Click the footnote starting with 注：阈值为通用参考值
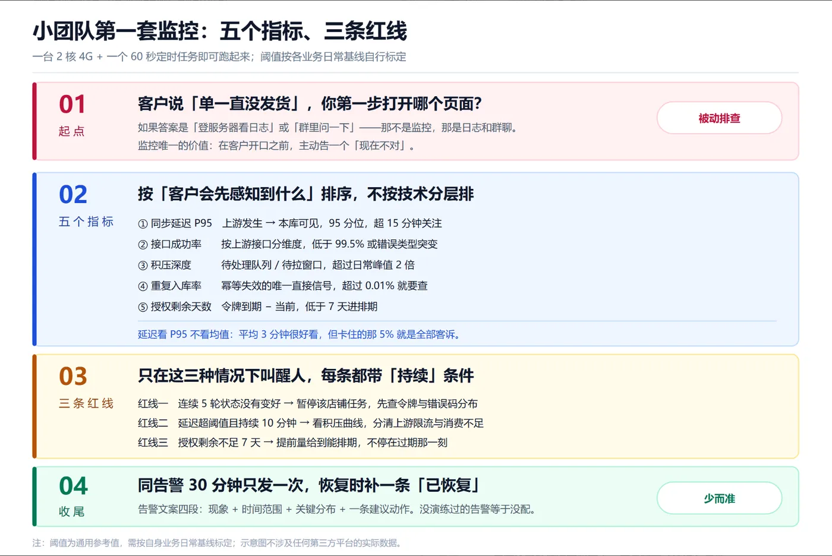 [218, 543]
